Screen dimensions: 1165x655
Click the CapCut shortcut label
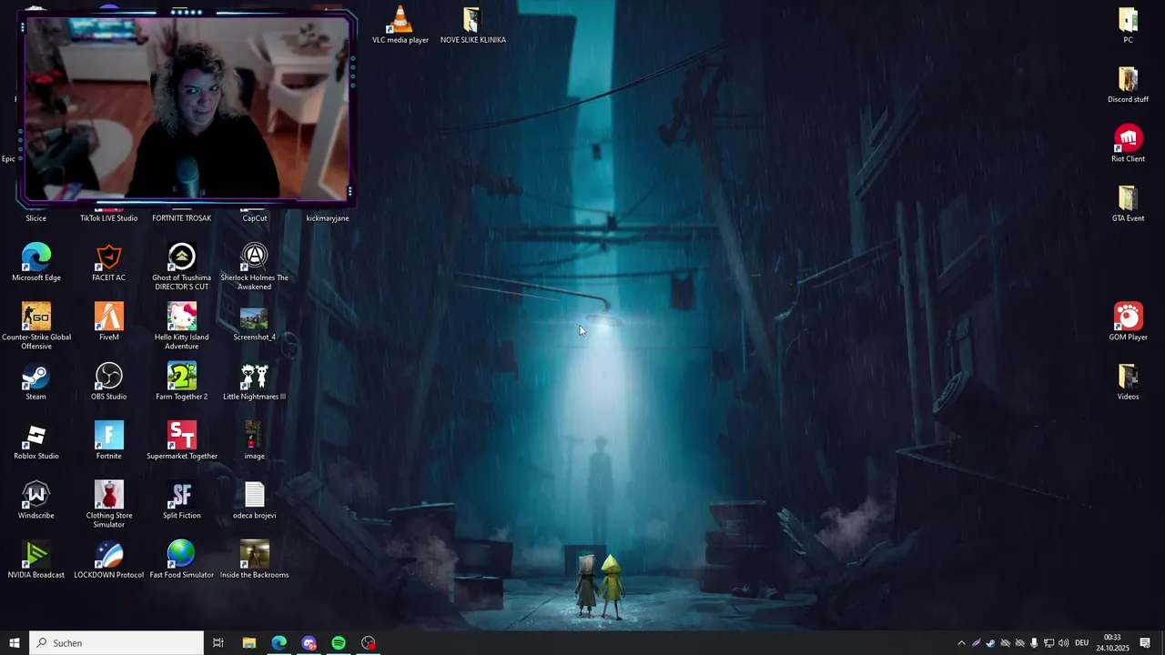click(x=254, y=218)
